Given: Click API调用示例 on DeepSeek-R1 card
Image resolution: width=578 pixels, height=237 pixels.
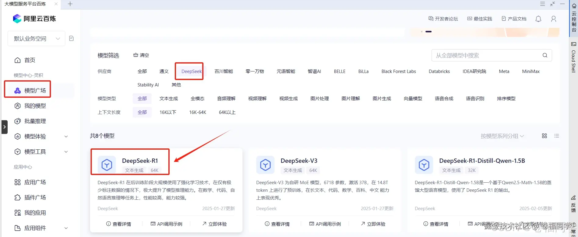Looking at the screenshot, I should coord(167,224).
